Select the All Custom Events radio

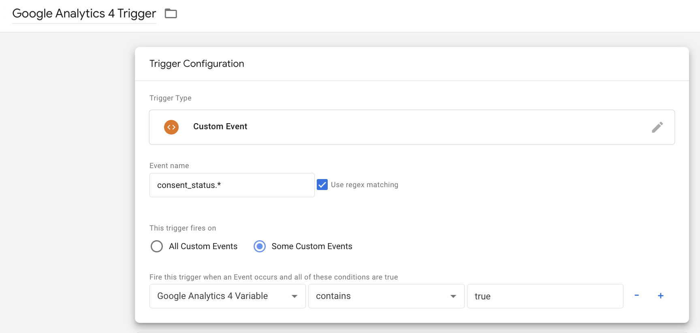click(x=157, y=246)
